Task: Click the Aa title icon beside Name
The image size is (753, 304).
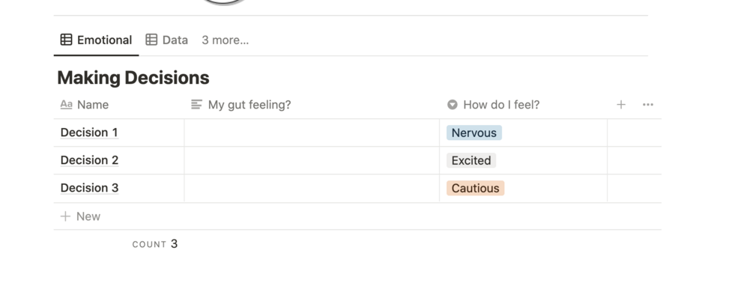Action: (x=66, y=105)
